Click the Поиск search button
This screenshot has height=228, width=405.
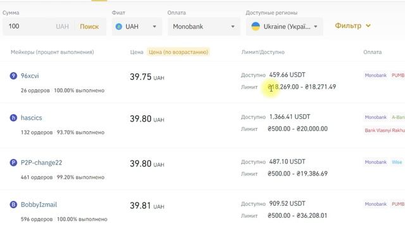pyautogui.click(x=89, y=27)
